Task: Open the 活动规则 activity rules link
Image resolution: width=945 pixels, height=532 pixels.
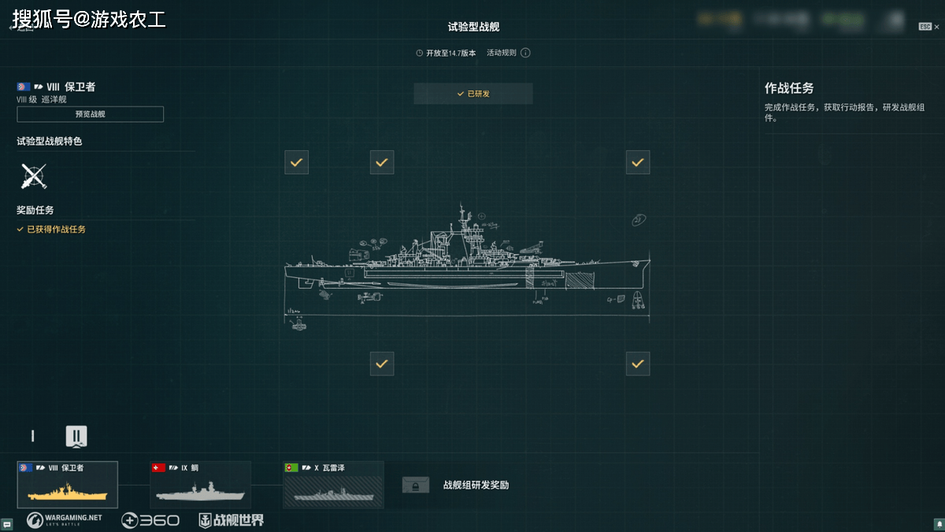Action: (501, 53)
